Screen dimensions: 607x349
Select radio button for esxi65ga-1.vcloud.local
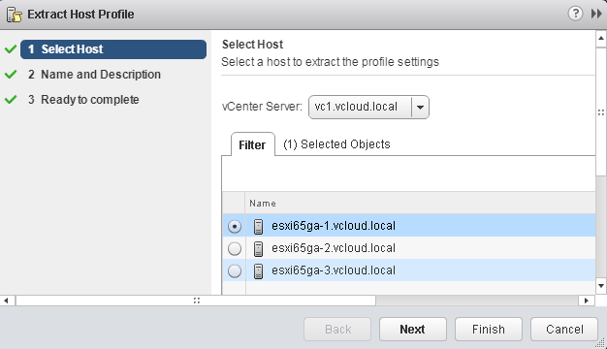[x=235, y=226]
